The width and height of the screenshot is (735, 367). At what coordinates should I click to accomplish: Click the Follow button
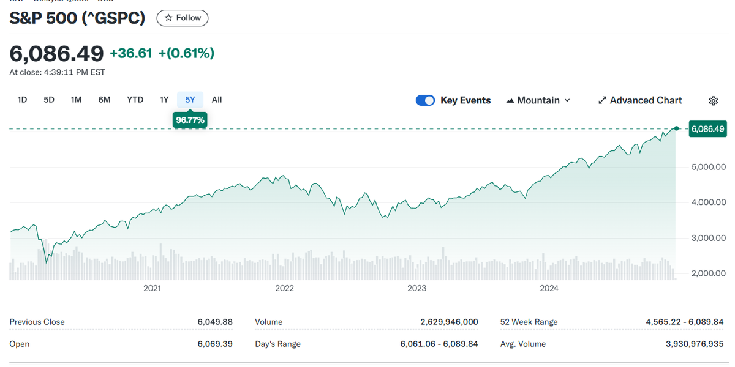(182, 18)
